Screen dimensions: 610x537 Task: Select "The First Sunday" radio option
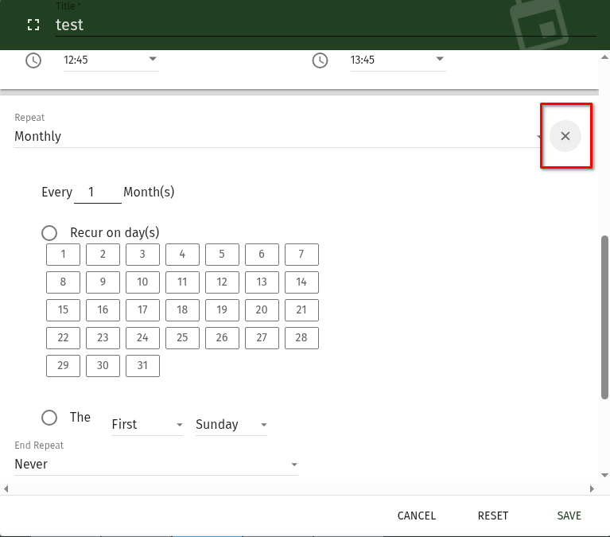(x=49, y=418)
